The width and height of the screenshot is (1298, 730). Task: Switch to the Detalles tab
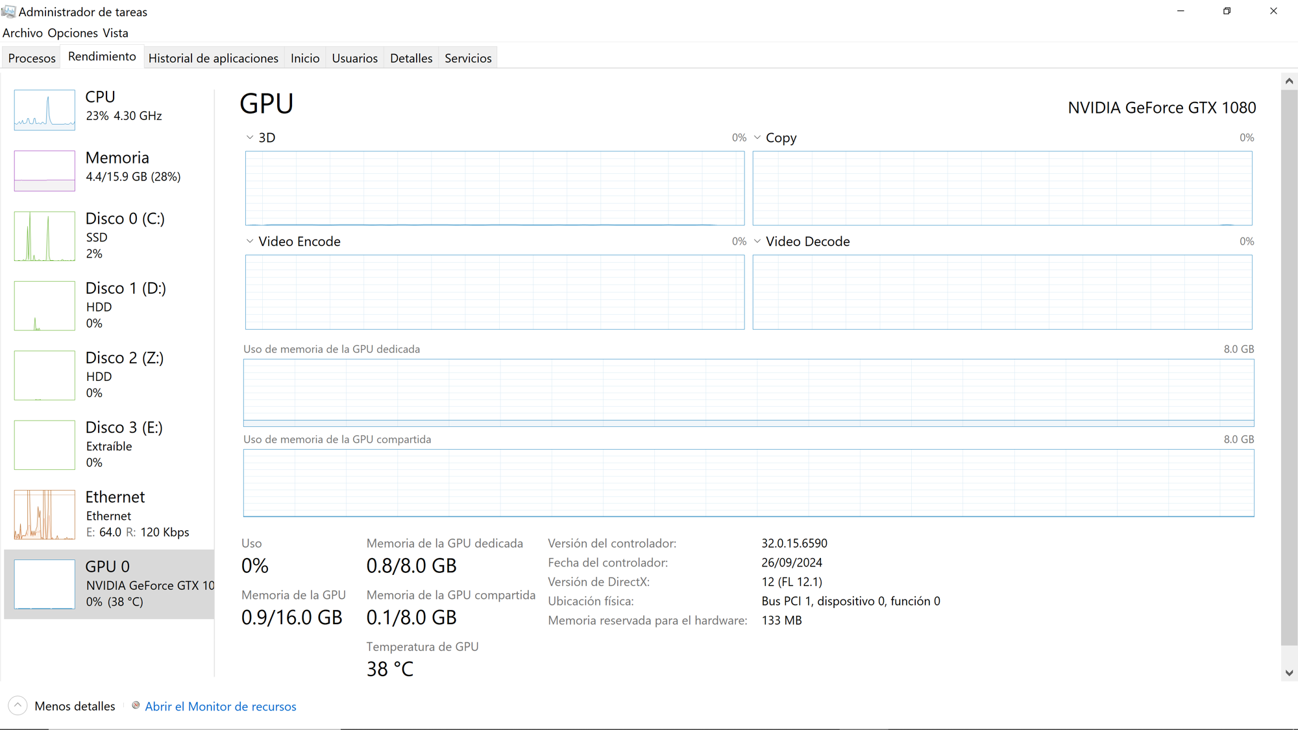point(411,58)
